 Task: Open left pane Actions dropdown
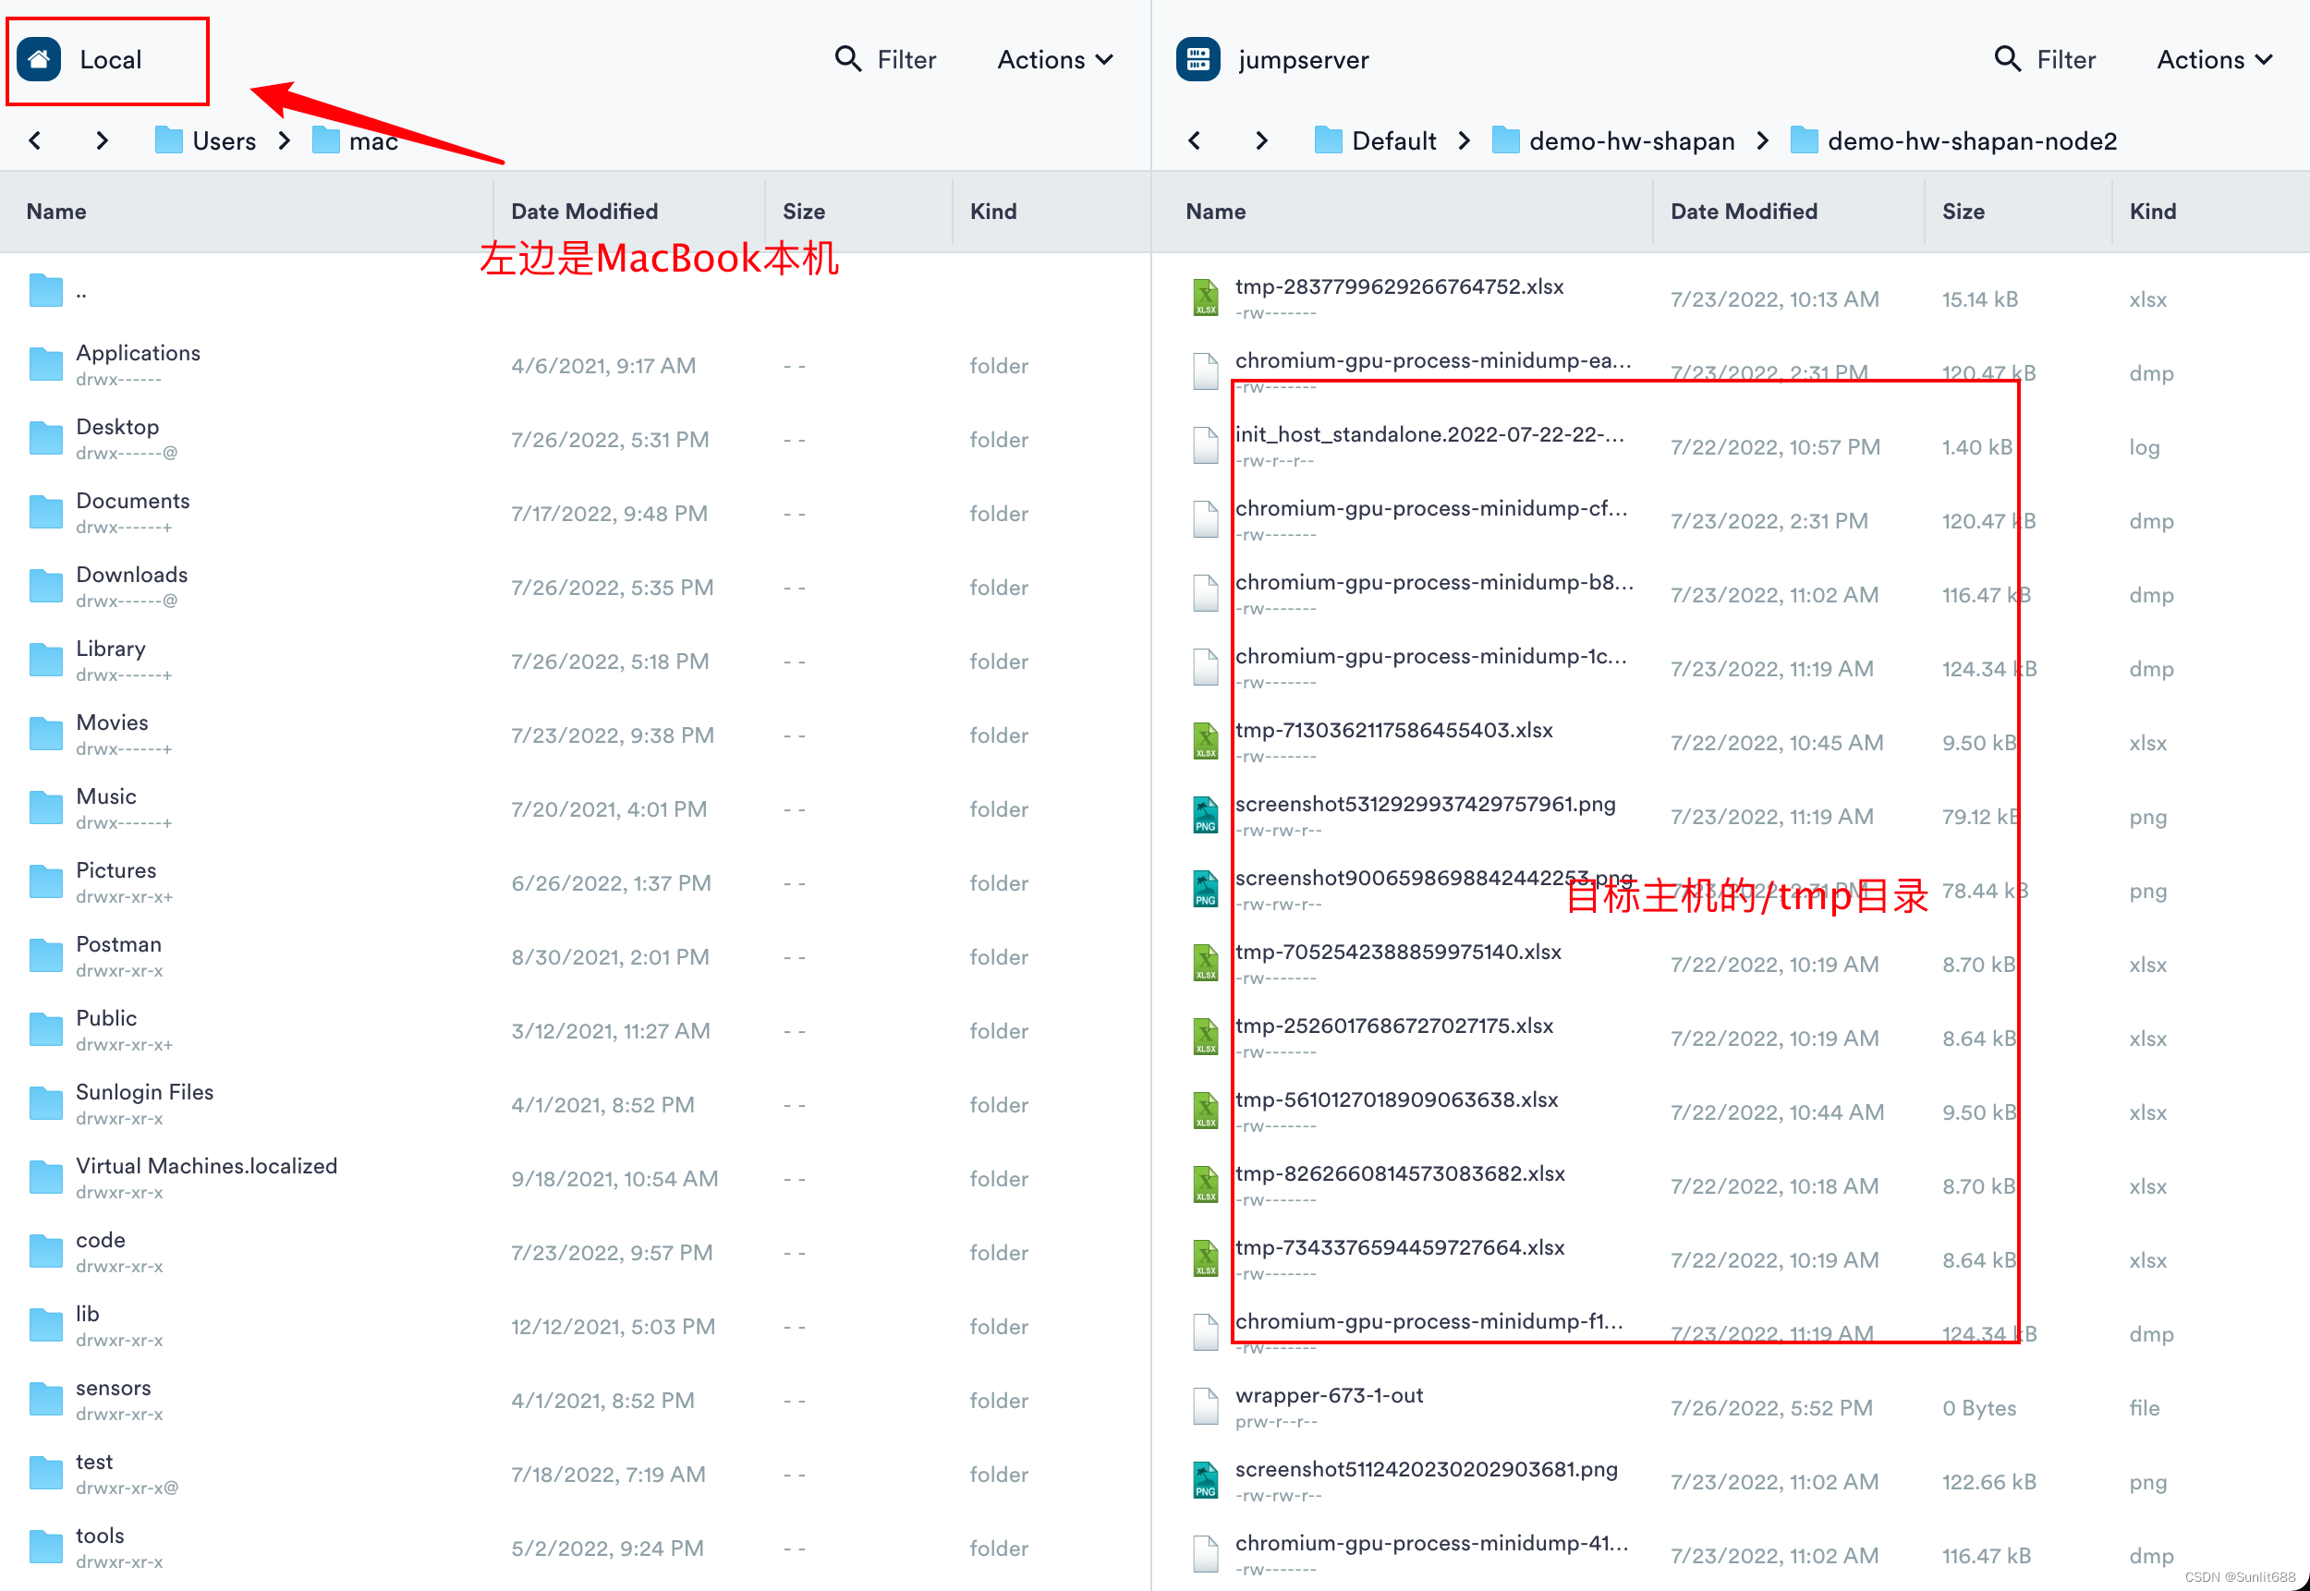[x=1055, y=60]
